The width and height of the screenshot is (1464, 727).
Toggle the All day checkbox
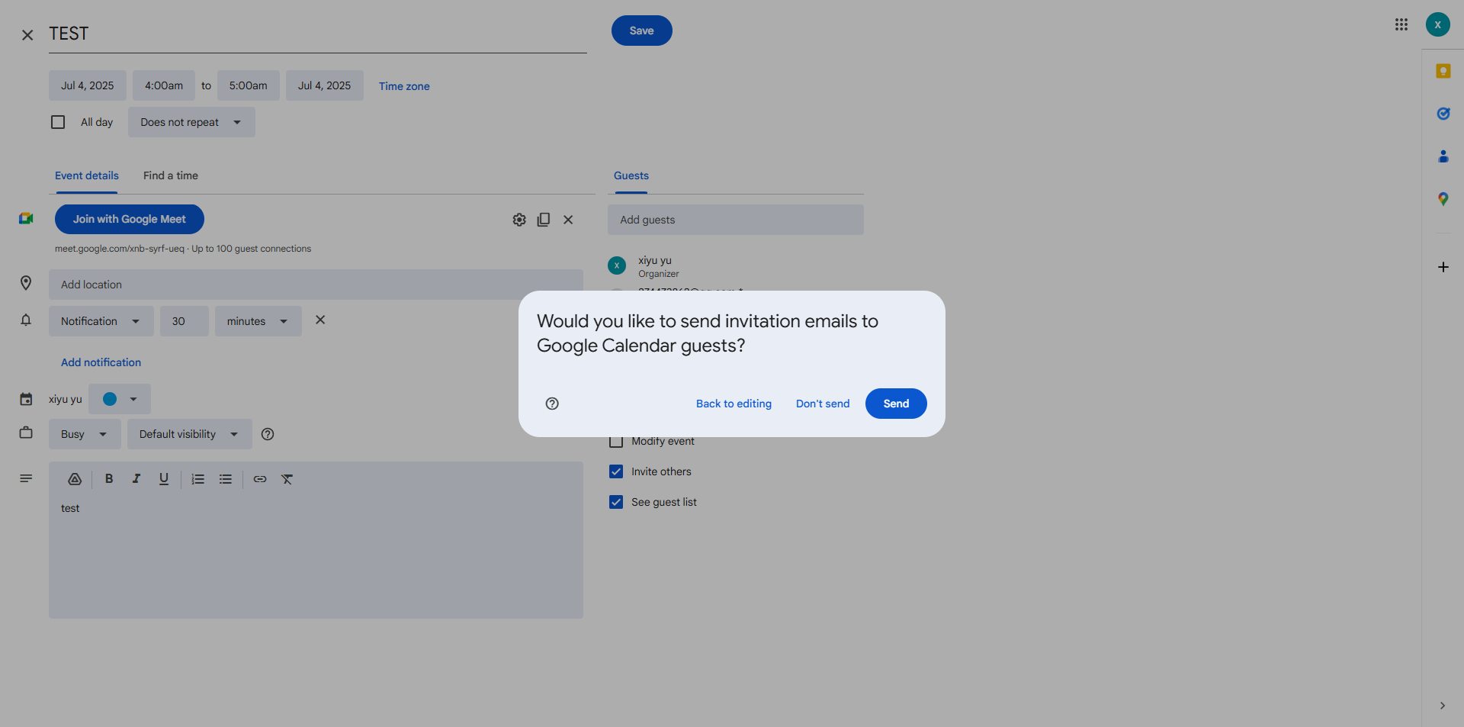pyautogui.click(x=58, y=122)
